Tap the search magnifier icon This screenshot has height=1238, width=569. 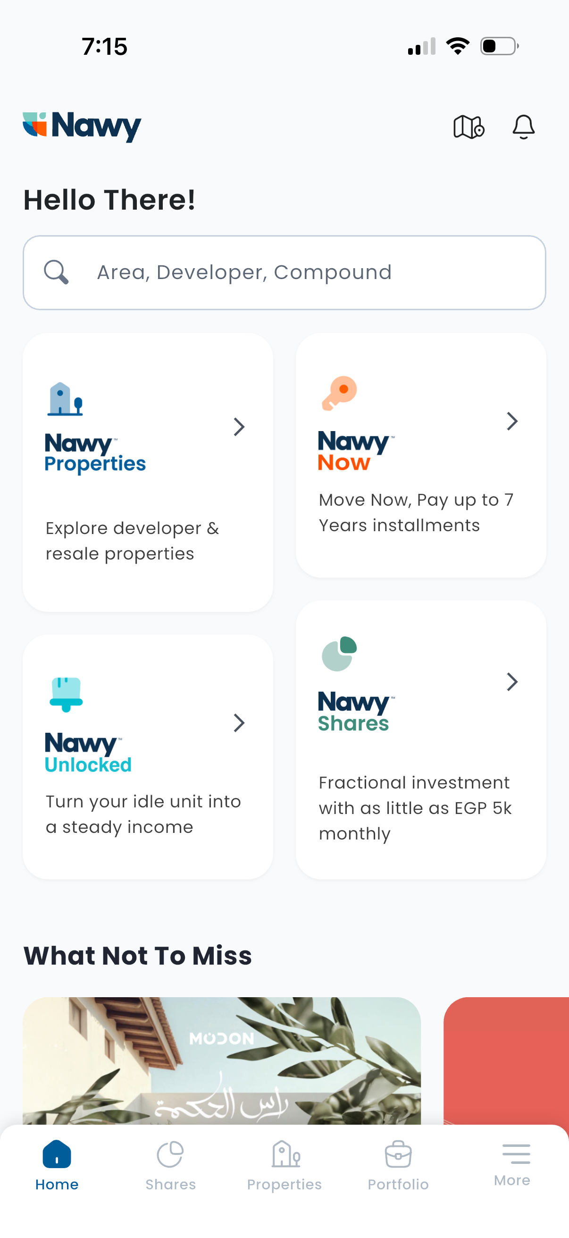[x=56, y=272]
